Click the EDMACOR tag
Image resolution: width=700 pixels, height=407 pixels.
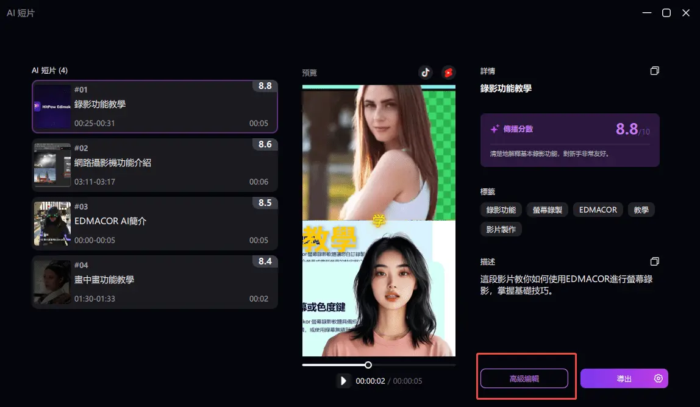(598, 210)
